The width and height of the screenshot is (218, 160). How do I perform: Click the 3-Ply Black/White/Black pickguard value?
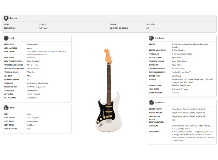point(182,54)
